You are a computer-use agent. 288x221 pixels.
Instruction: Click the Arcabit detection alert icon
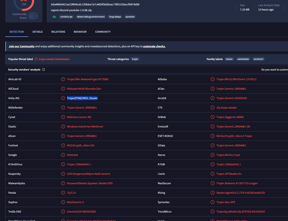pos(213,98)
